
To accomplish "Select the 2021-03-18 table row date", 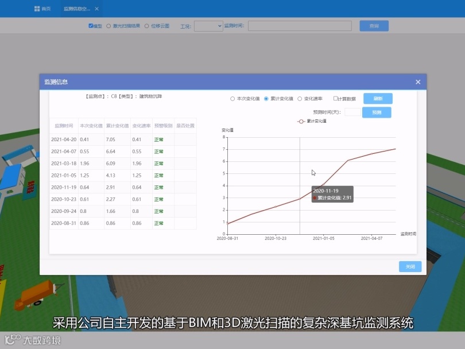I will pos(64,164).
